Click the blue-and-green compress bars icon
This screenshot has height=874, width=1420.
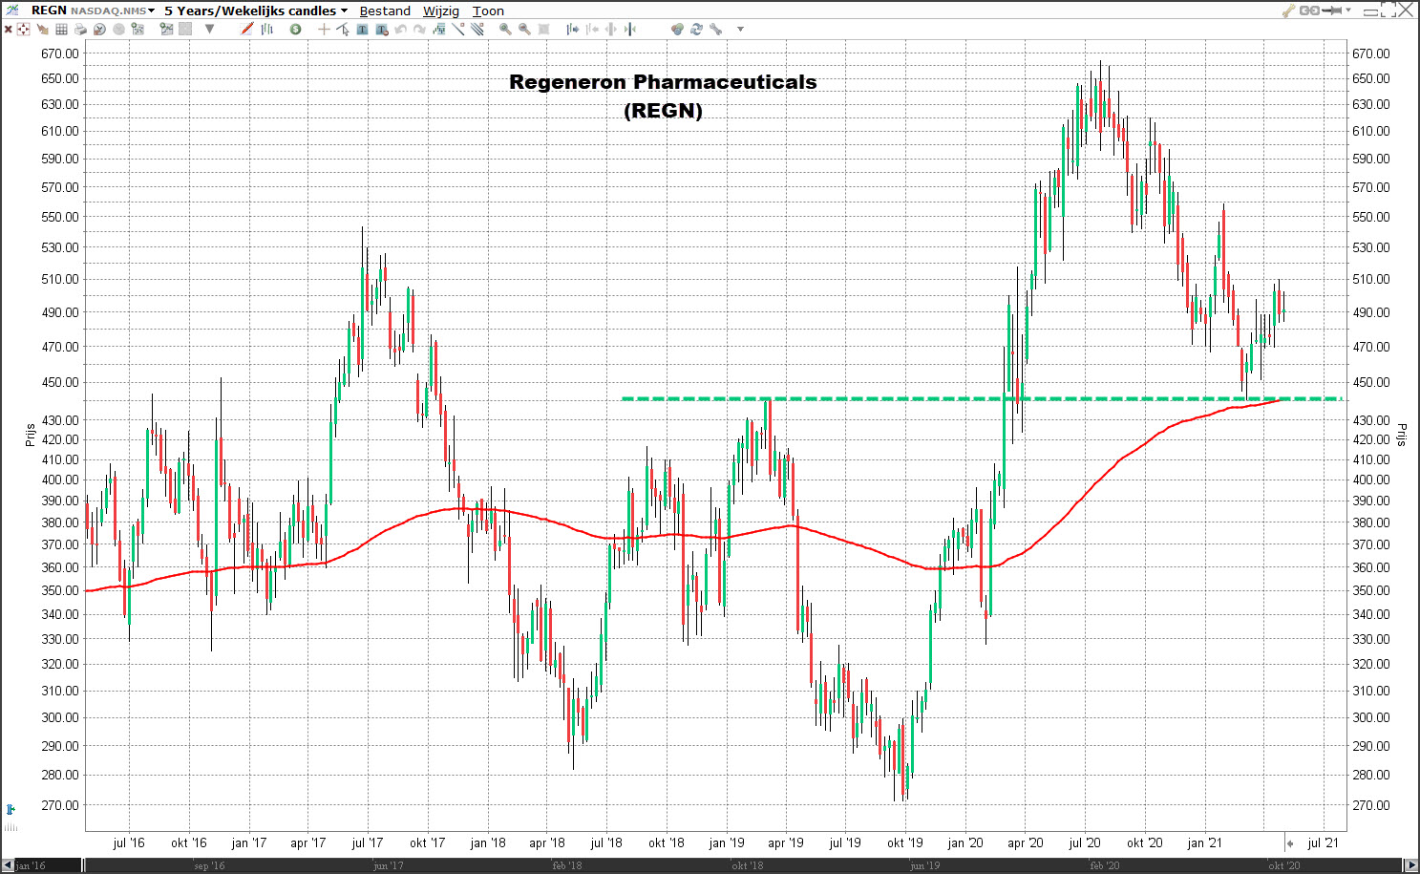(630, 29)
